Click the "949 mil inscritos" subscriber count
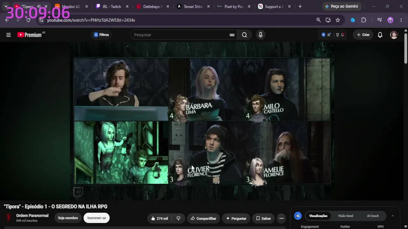 point(27,221)
